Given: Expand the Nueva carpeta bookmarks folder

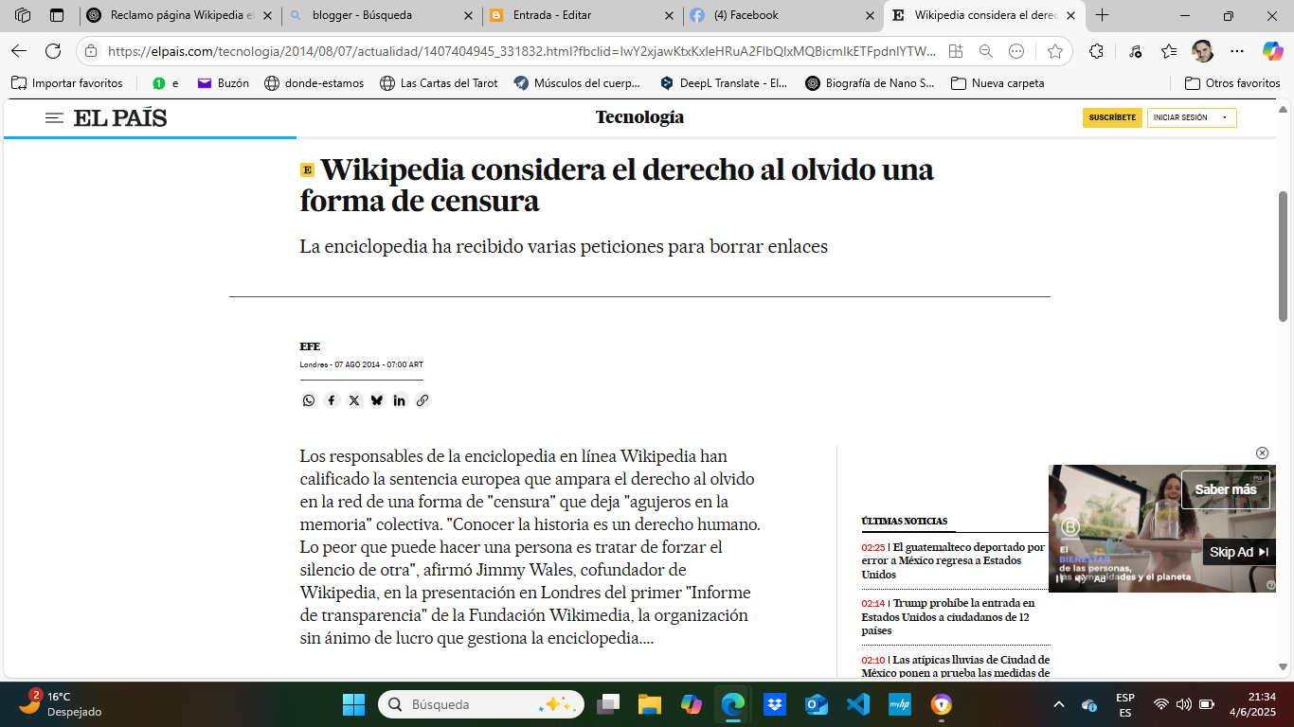Looking at the screenshot, I should (997, 83).
